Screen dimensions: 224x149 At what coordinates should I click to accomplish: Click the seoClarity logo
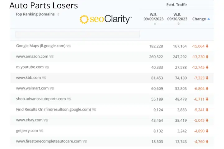[106, 19]
